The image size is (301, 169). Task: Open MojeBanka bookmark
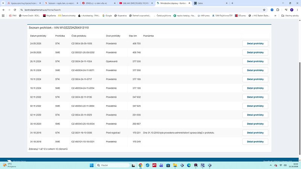click(49, 15)
